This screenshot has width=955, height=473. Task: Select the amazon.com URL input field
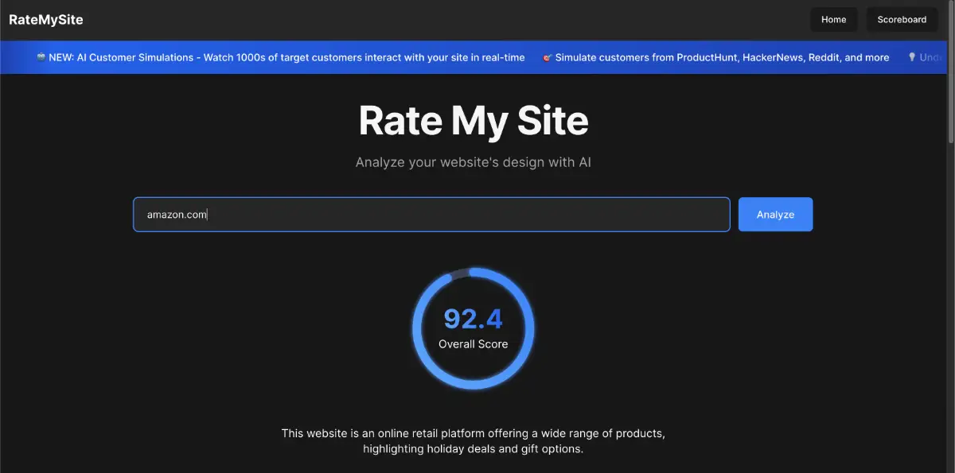point(431,214)
